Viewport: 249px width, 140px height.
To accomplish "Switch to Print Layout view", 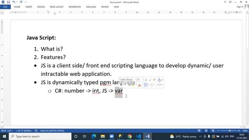I will pos(206,131).
